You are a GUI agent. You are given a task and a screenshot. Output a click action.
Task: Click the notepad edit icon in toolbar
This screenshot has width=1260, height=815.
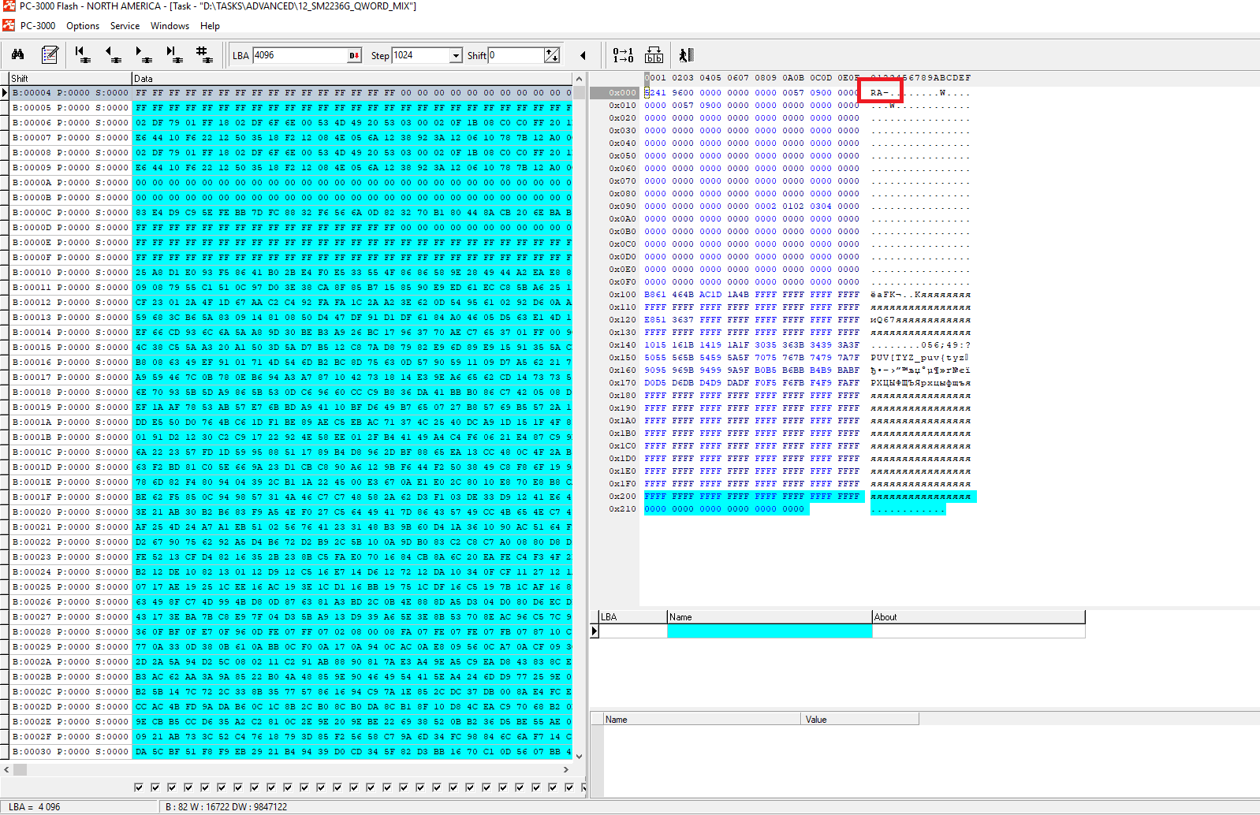50,54
